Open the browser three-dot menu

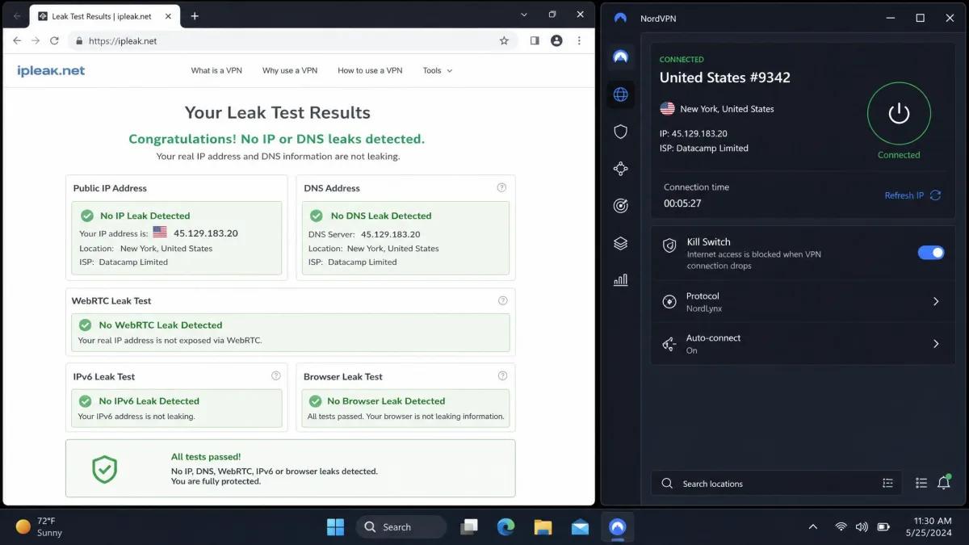(x=579, y=40)
